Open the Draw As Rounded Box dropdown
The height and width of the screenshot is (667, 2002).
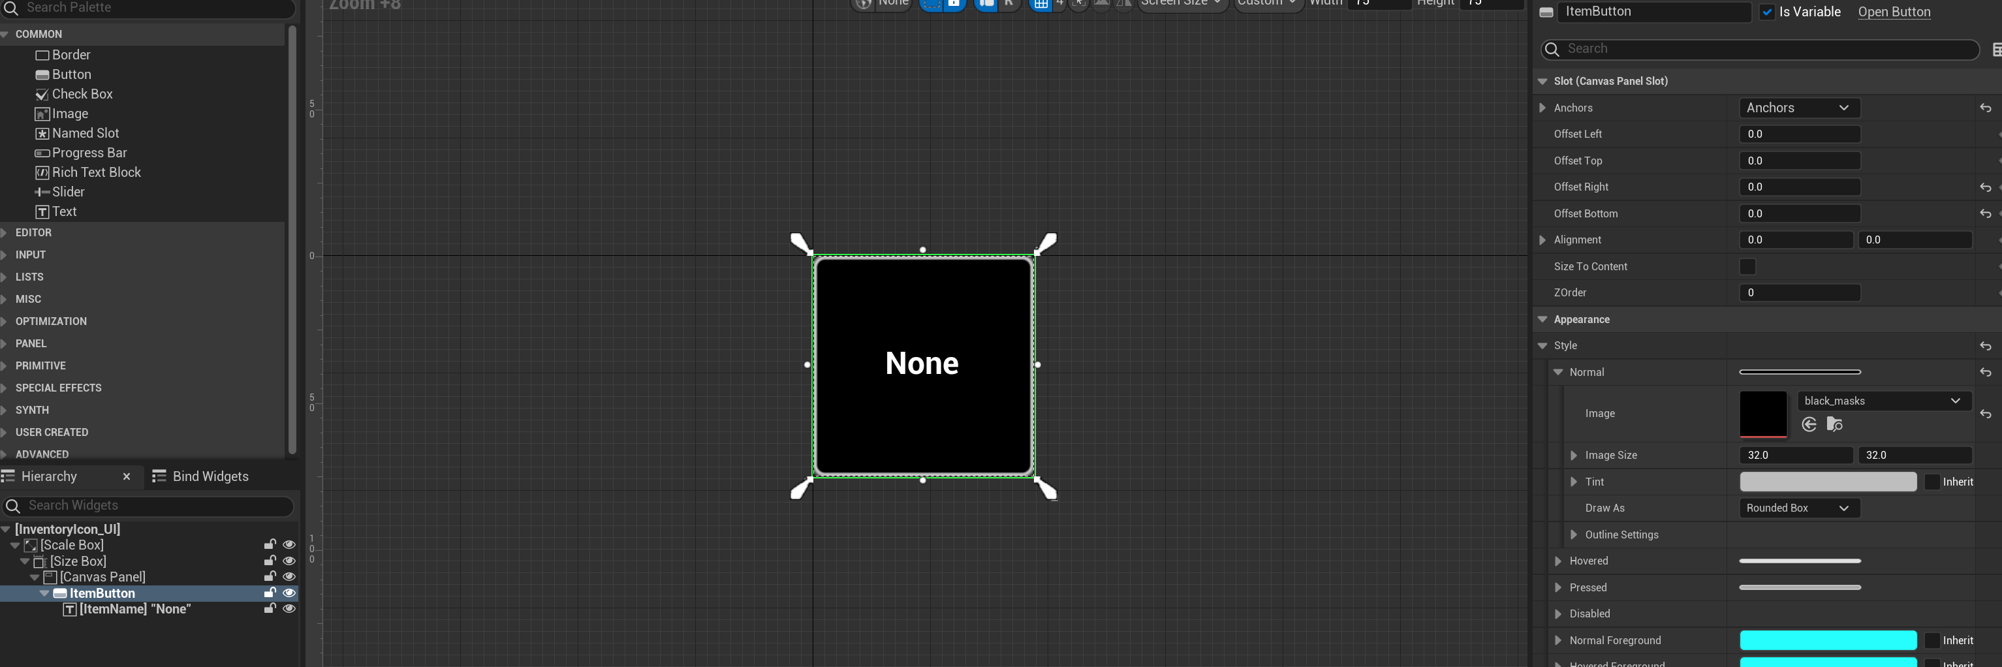coord(1798,508)
